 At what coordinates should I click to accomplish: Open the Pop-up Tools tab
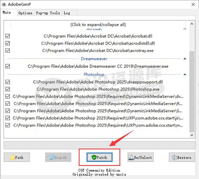pyautogui.click(x=48, y=13)
